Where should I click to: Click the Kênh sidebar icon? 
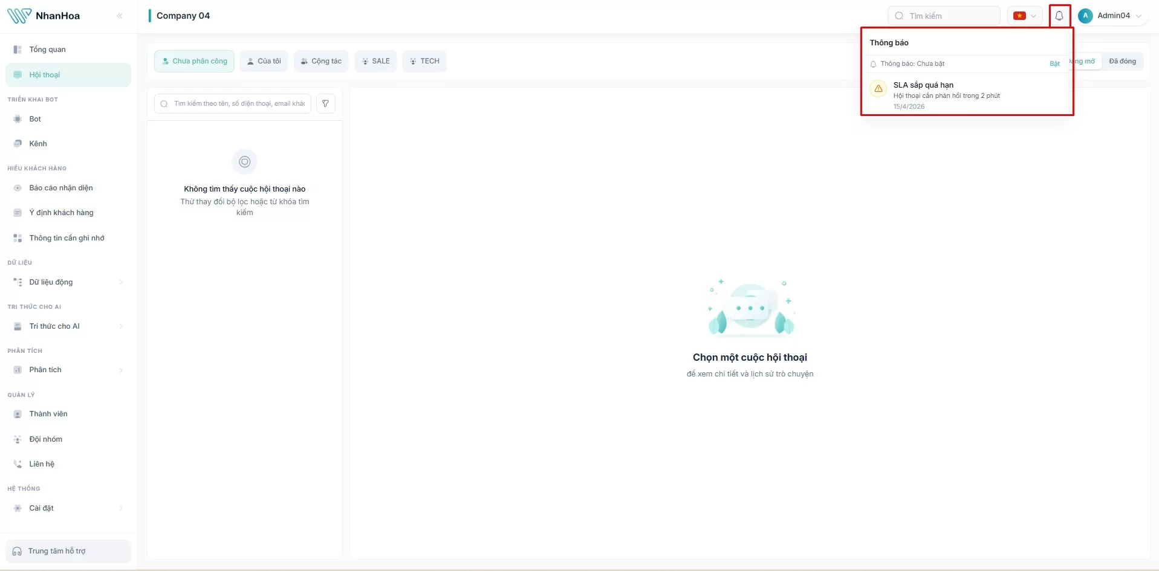click(18, 144)
